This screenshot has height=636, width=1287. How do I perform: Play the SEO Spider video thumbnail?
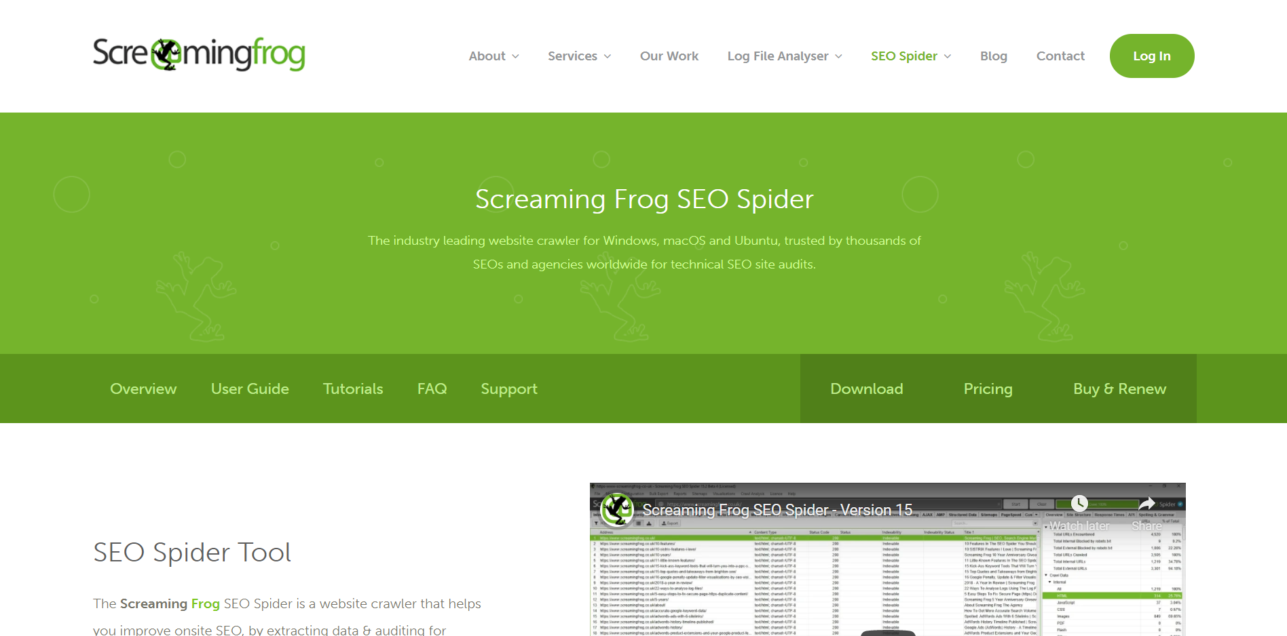tap(888, 559)
